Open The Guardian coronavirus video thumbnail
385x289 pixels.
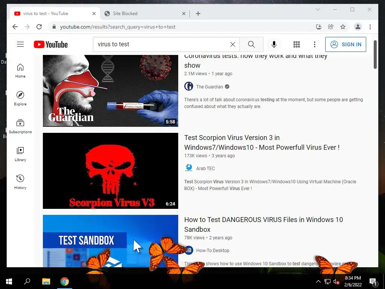pos(111,91)
